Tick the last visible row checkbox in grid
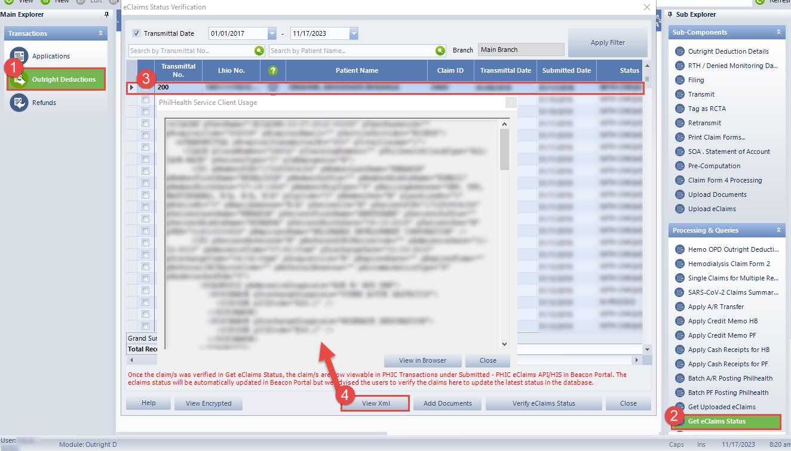791x451 pixels. click(x=145, y=326)
